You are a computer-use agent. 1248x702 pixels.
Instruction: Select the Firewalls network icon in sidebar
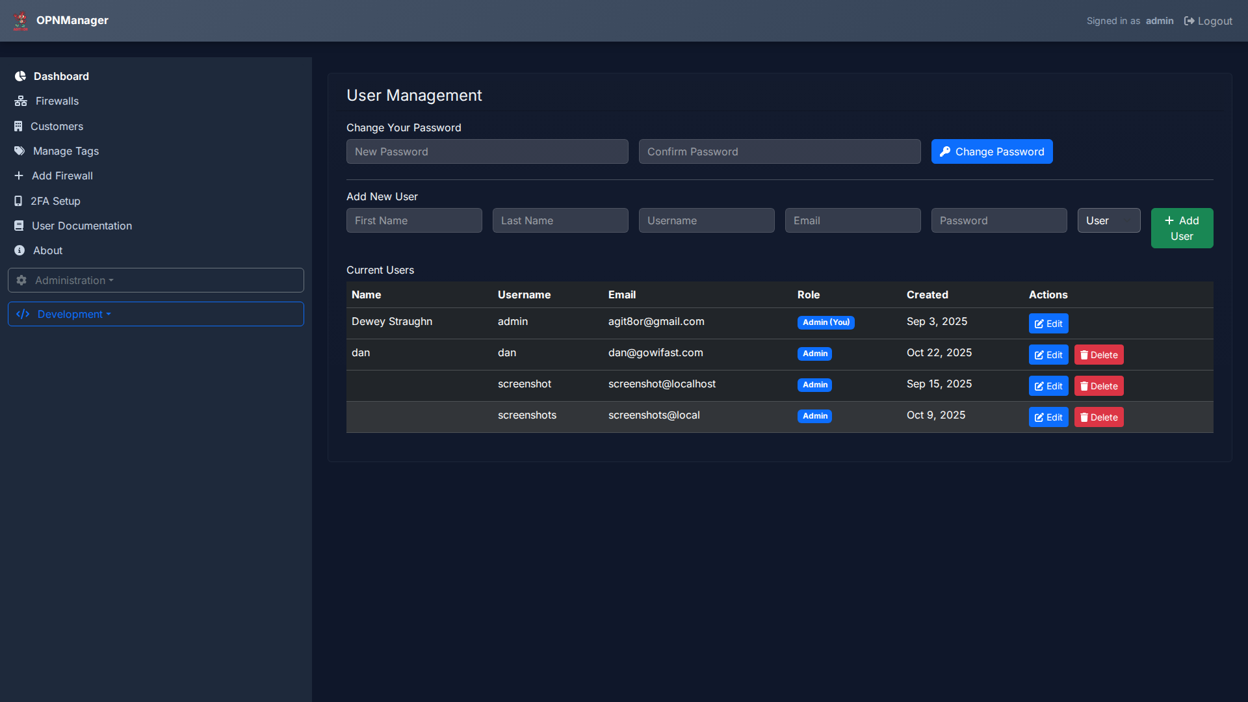click(19, 101)
